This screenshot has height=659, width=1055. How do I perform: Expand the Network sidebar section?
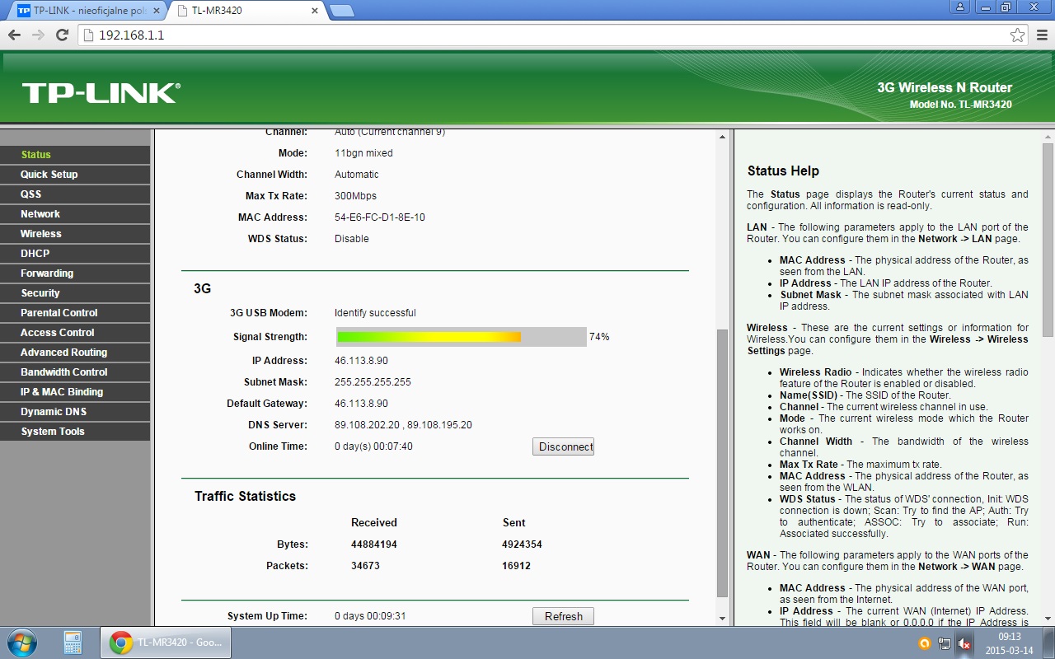[x=40, y=214]
